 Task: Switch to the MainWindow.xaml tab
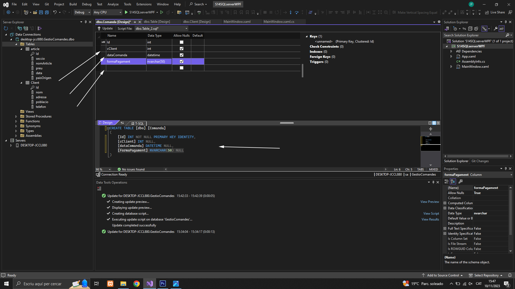pos(237,22)
